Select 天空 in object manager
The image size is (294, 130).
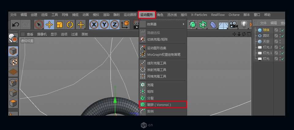pyautogui.click(x=266, y=42)
